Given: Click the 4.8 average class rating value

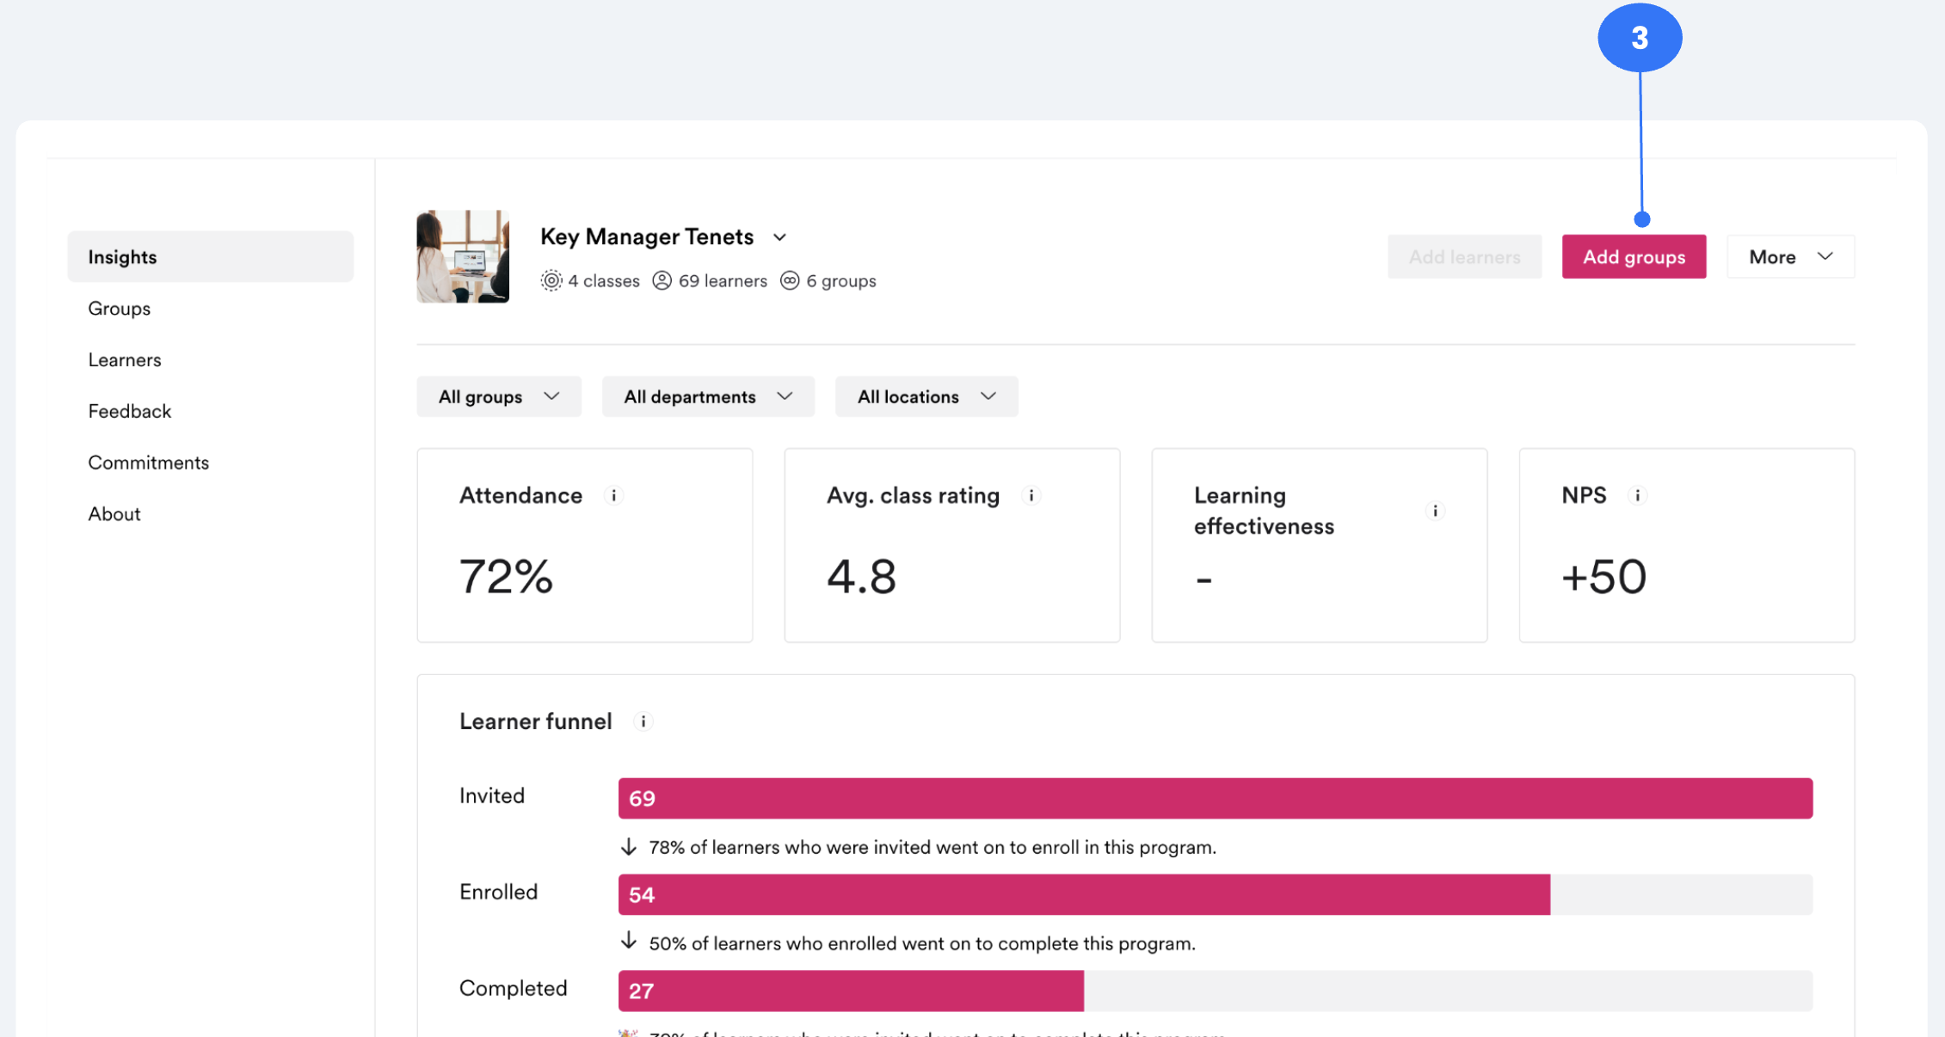Looking at the screenshot, I should [x=861, y=576].
